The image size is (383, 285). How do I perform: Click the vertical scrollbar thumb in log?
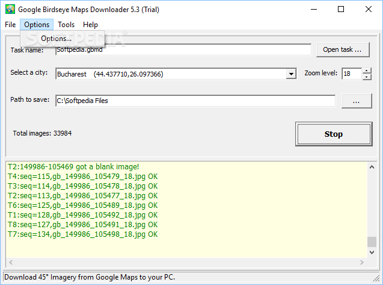click(372, 242)
